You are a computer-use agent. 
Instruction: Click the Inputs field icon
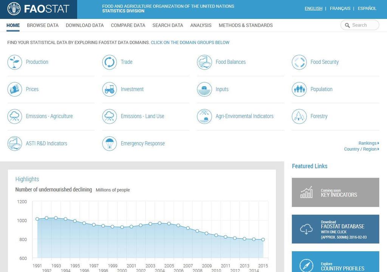[x=204, y=90]
